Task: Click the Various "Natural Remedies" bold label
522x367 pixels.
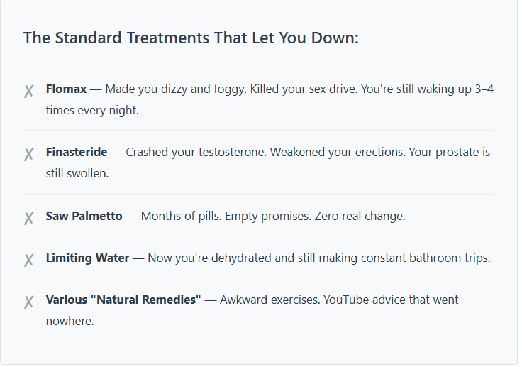Action: tap(123, 300)
